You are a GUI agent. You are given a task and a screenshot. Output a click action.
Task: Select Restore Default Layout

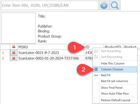(115, 100)
